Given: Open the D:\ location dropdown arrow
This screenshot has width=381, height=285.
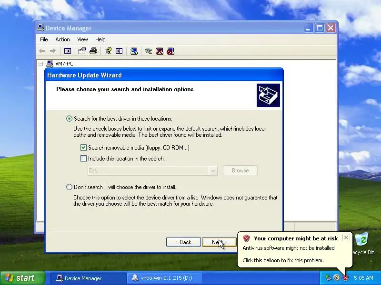Looking at the screenshot, I should coord(213,171).
